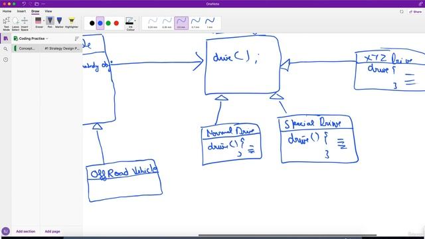Viewport: 425px width, 239px height.
Task: Open the Ink Colour picker
Action: 130,24
